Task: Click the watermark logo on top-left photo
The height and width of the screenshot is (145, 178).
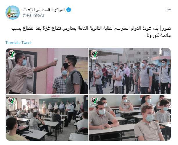Action: coord(11,55)
